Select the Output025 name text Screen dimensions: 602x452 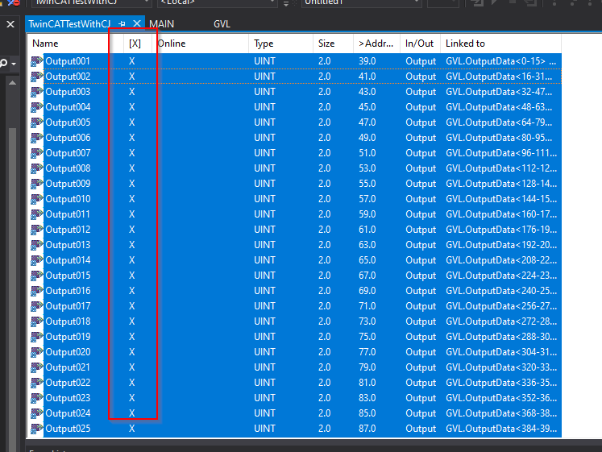point(68,429)
